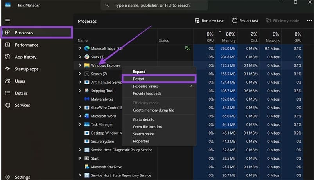314x180 pixels.
Task: Sort by the Memory column header
Action: 226,37
